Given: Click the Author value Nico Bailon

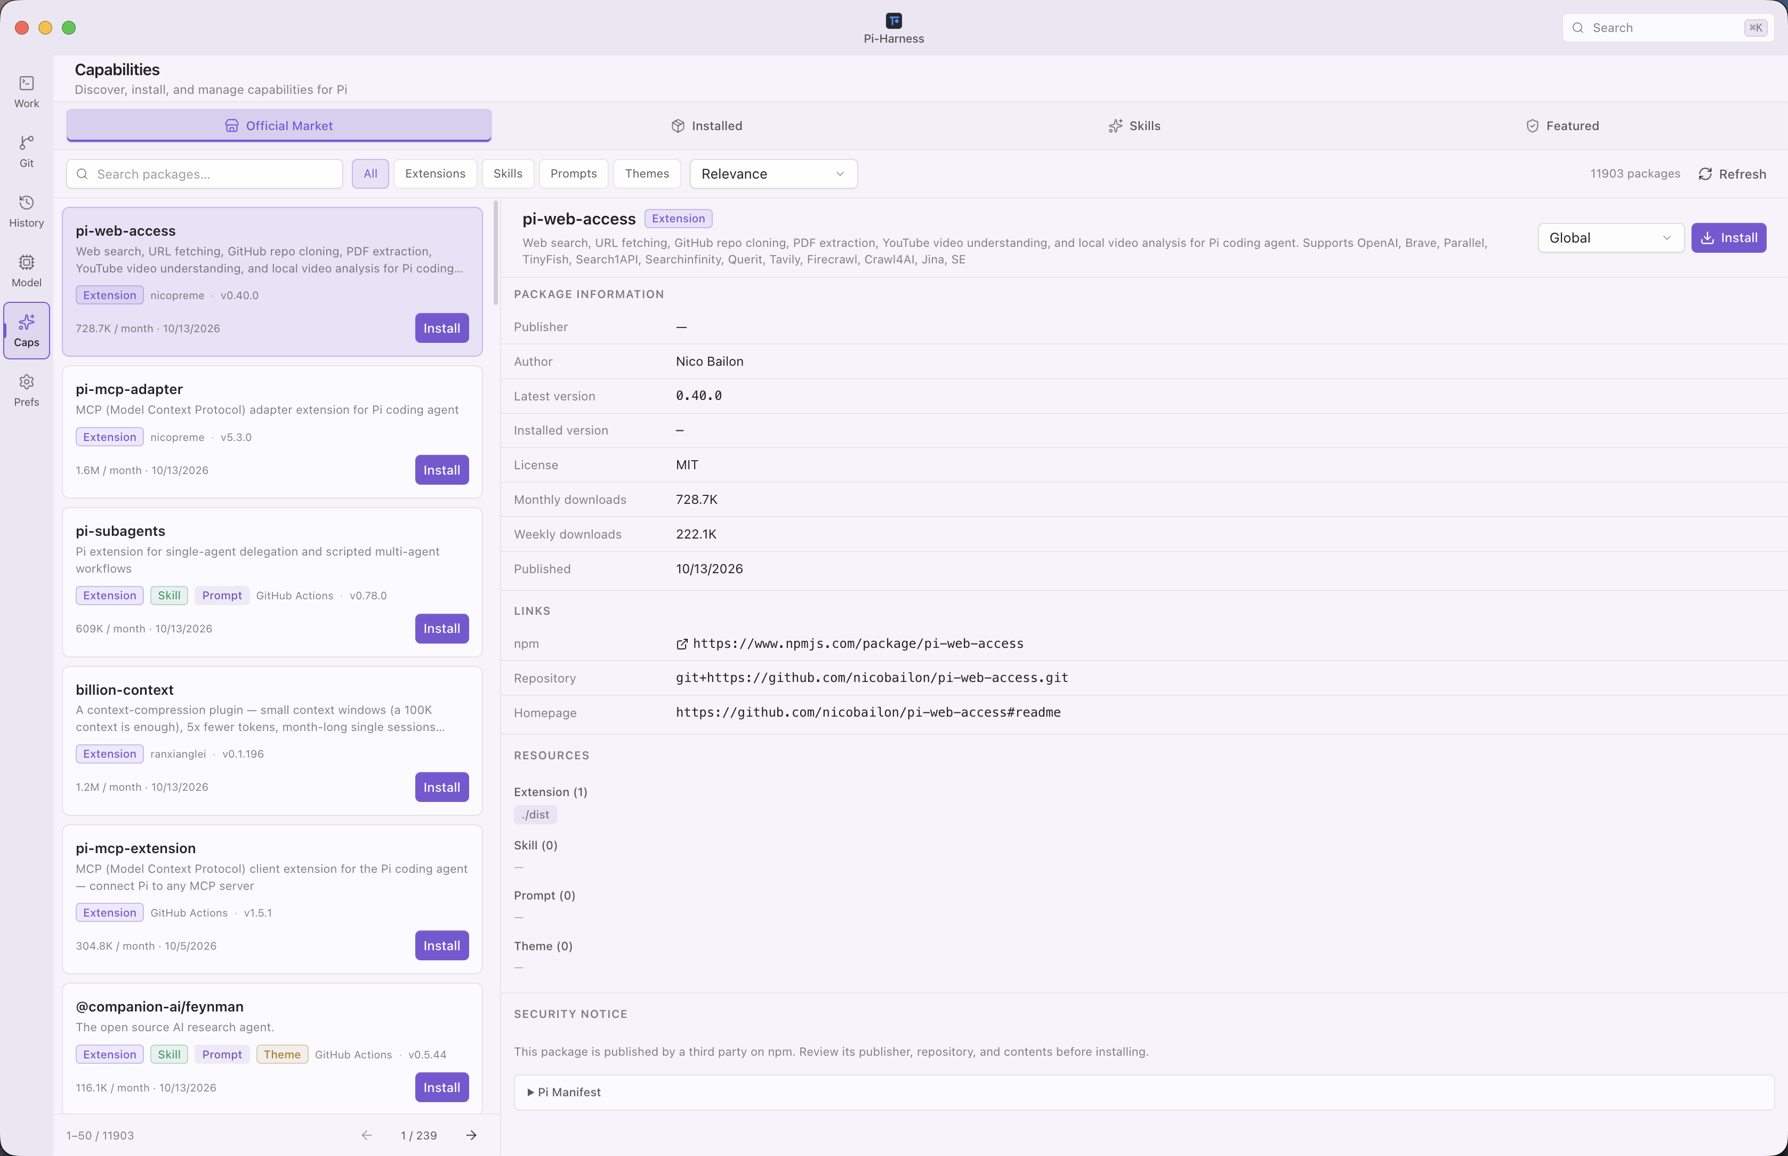Looking at the screenshot, I should click(x=709, y=361).
